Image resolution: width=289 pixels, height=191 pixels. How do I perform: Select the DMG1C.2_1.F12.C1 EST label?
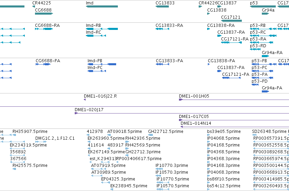pyautogui.click(x=55, y=138)
